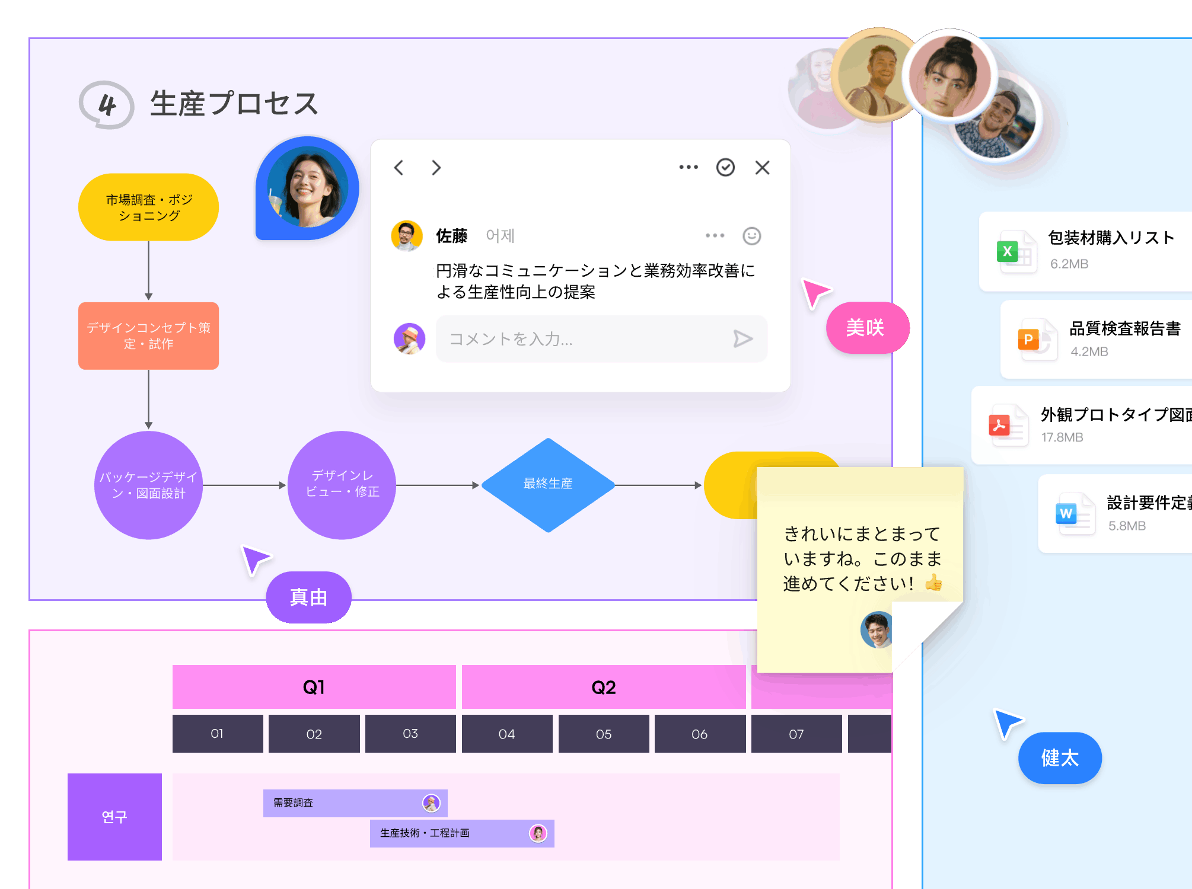This screenshot has height=889, width=1192.
Task: Select month 02 column
Action: 314,734
